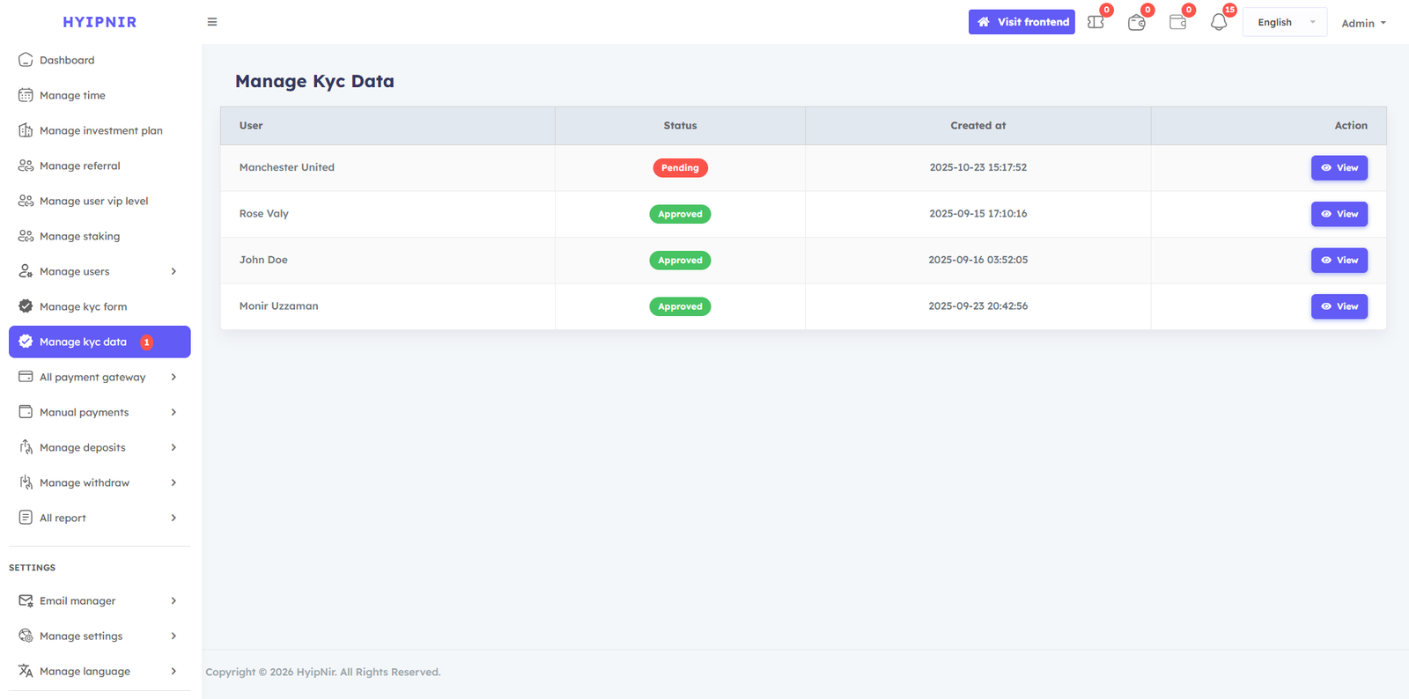Expand the Manage deposits chevron
The image size is (1409, 699).
[173, 447]
